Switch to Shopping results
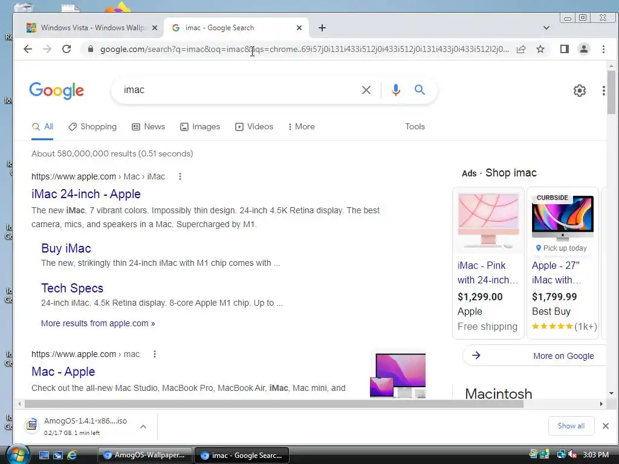Viewport: 619px width, 464px height. click(92, 127)
